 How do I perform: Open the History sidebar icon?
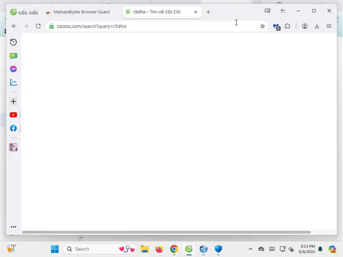pyautogui.click(x=13, y=42)
